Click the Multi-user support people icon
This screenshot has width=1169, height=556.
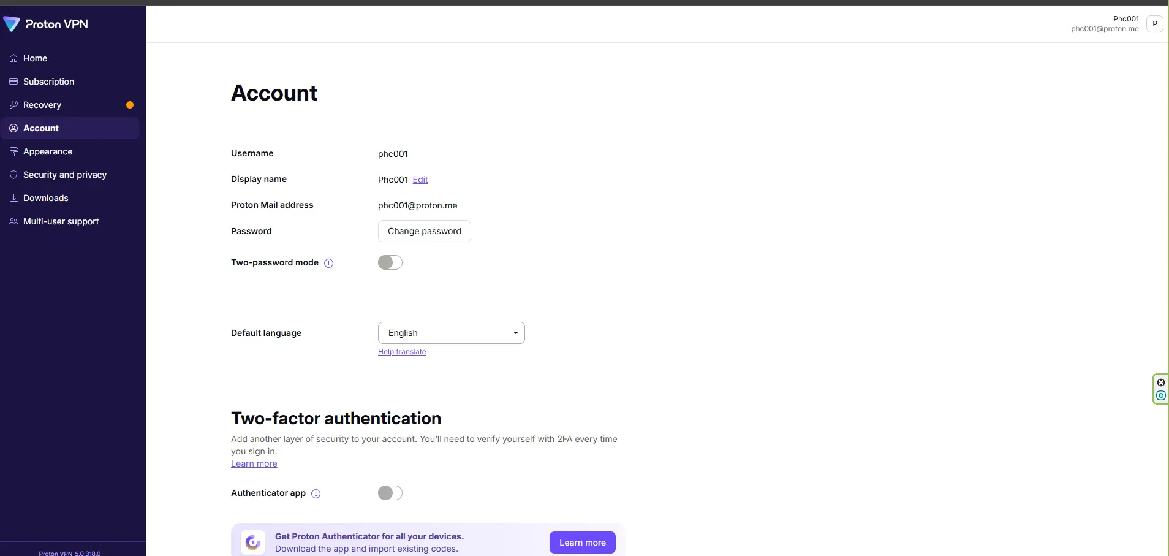tap(13, 221)
